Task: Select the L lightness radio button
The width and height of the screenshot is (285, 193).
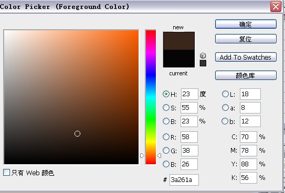Action: click(225, 94)
